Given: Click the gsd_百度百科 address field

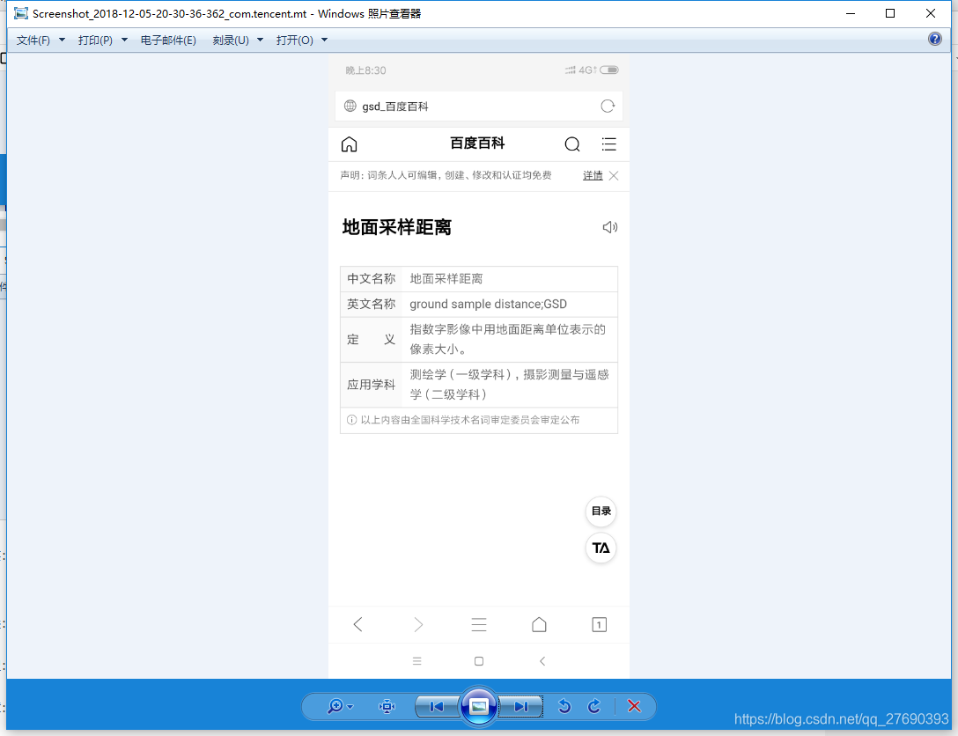Looking at the screenshot, I should (x=478, y=107).
